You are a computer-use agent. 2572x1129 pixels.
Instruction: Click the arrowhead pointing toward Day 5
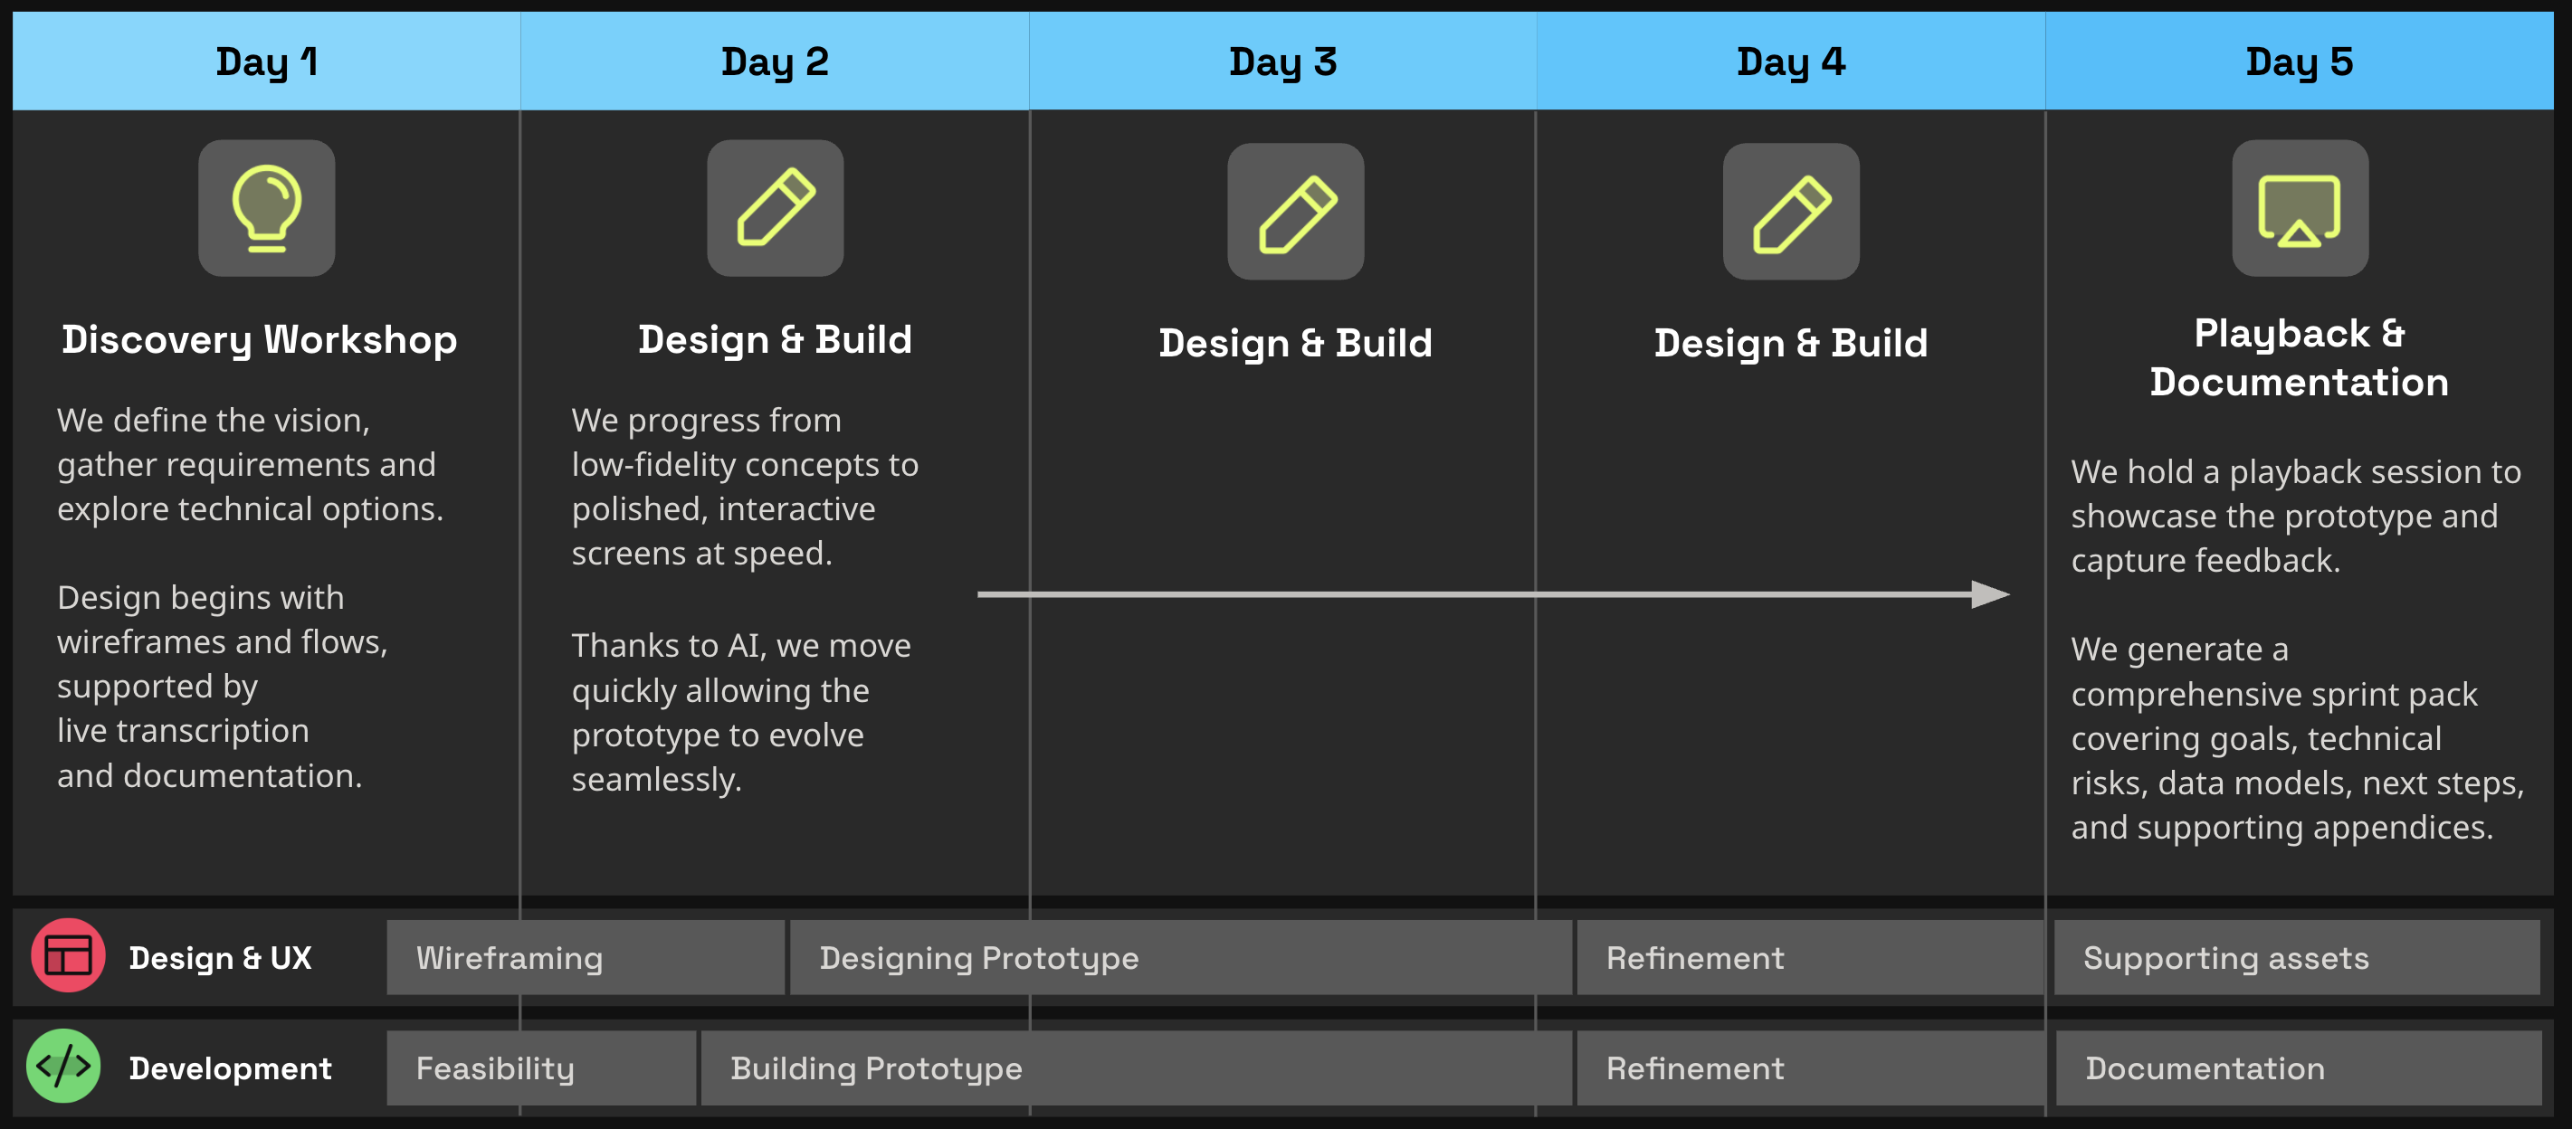pos(1991,594)
